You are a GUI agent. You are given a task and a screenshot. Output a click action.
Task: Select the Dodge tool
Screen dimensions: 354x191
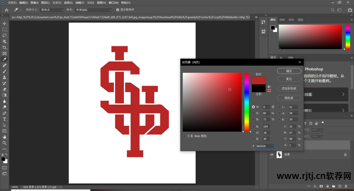[x=4, y=107]
